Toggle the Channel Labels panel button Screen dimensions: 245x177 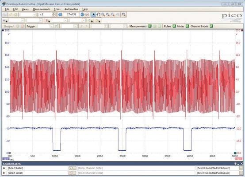(211, 26)
